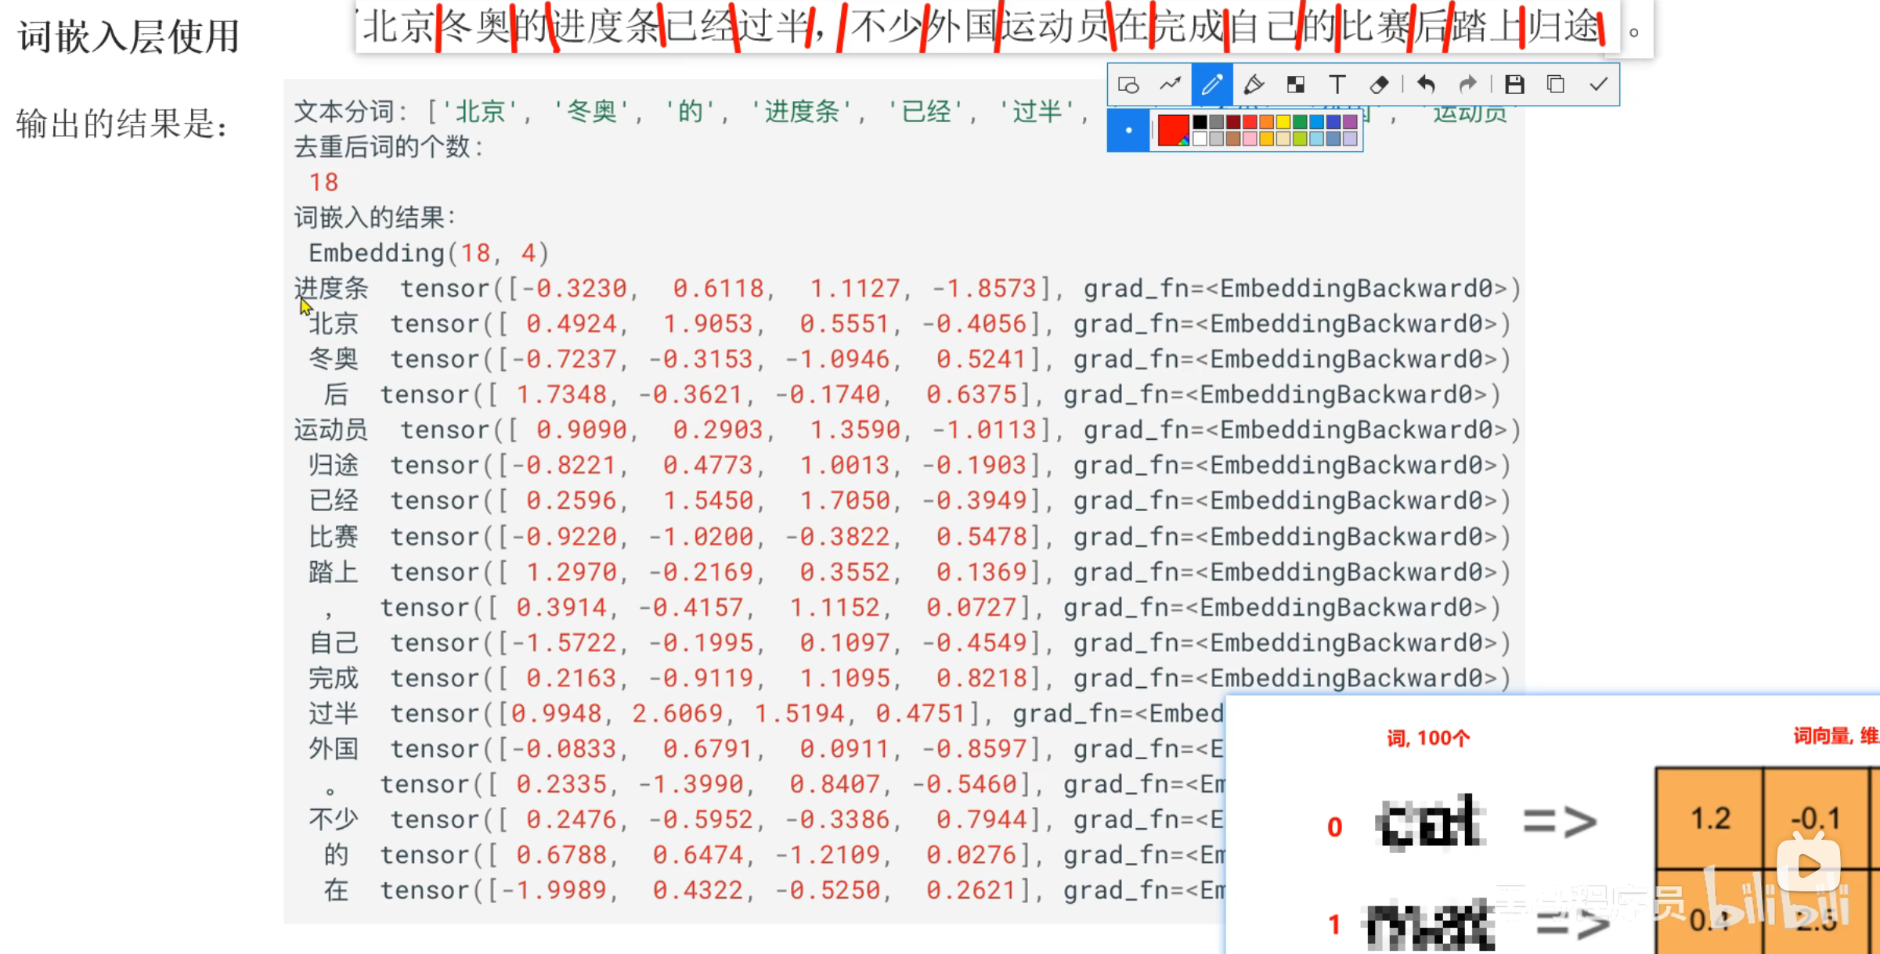Redo the annotation with forward arrow

click(x=1467, y=85)
